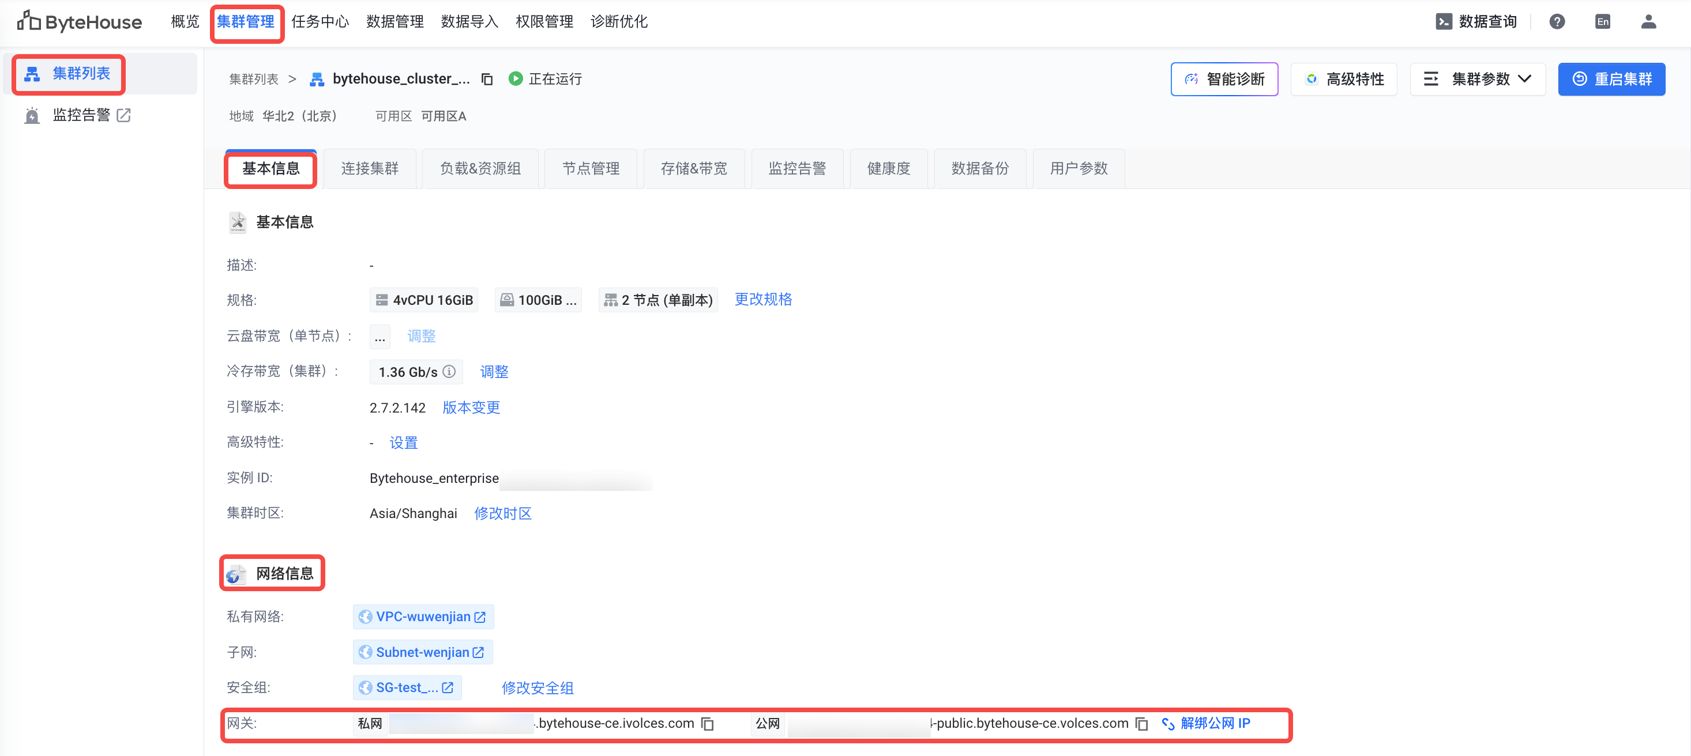1691x756 pixels.
Task: Open the VPC-wuwenjian network link
Action: pyautogui.click(x=423, y=617)
